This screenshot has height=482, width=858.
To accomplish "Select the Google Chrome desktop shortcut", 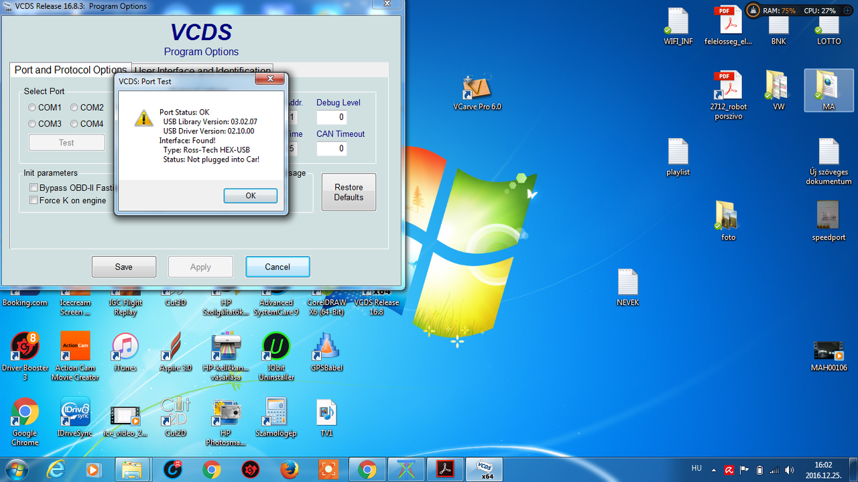I will 25,422.
